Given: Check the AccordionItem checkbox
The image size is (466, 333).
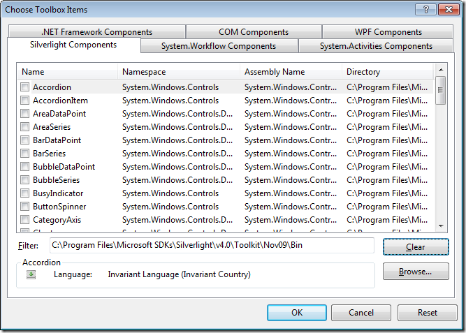Looking at the screenshot, I should 24,101.
